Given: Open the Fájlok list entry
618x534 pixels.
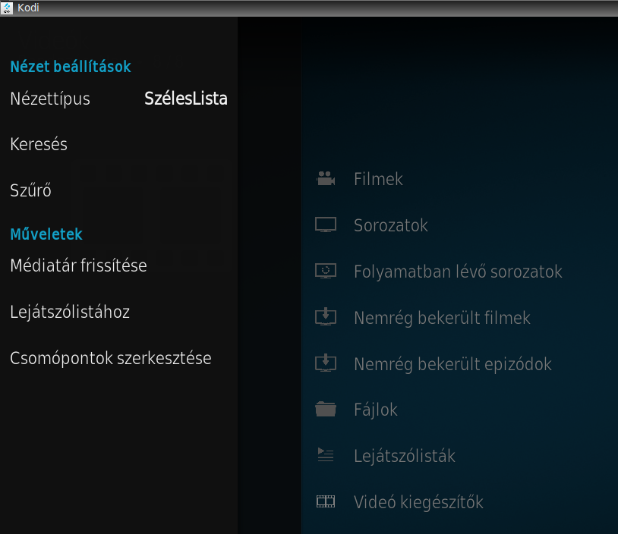Looking at the screenshot, I should pos(459,409).
